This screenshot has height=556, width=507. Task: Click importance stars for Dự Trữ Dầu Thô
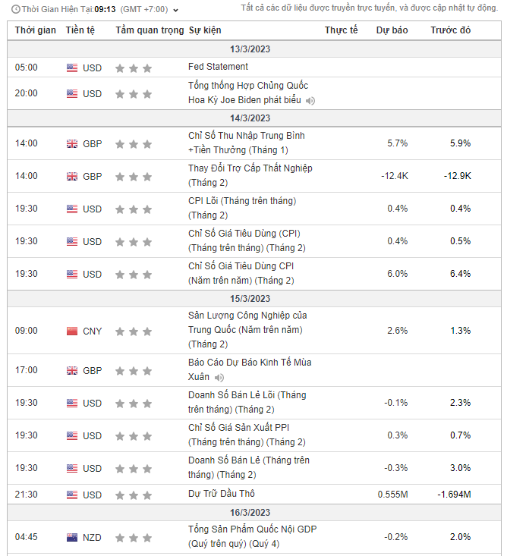pyautogui.click(x=134, y=495)
